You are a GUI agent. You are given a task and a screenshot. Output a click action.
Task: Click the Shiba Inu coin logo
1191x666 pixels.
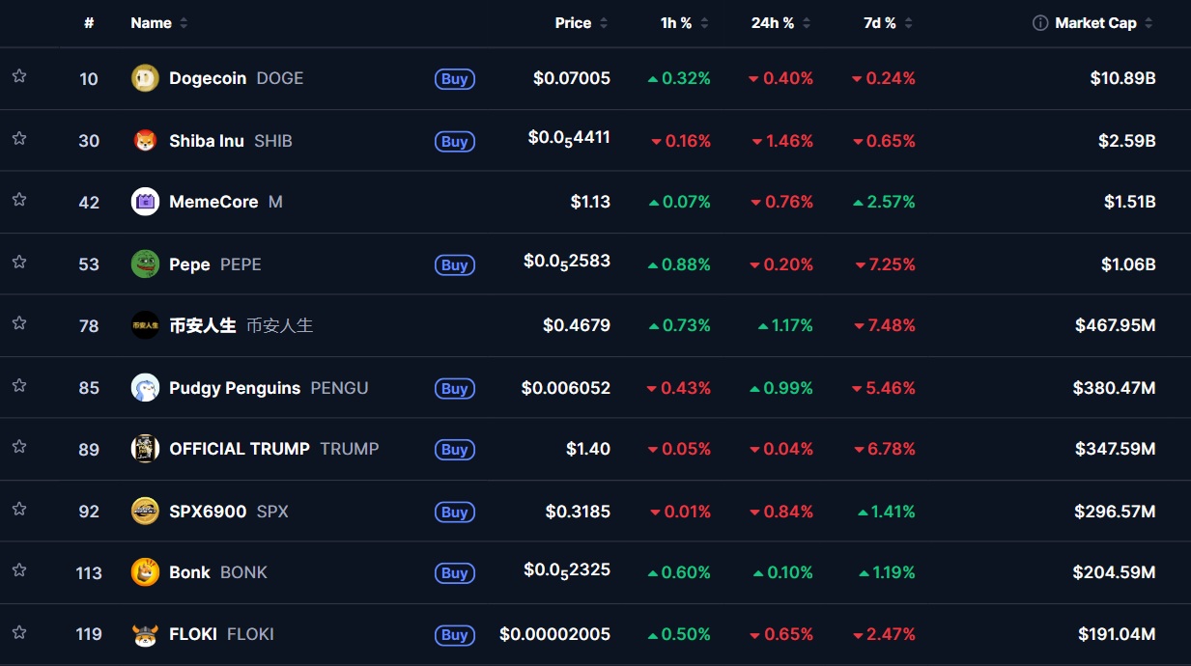click(145, 140)
